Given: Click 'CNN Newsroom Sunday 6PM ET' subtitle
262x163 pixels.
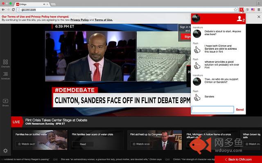Looking at the screenshot, I should click(45, 124).
